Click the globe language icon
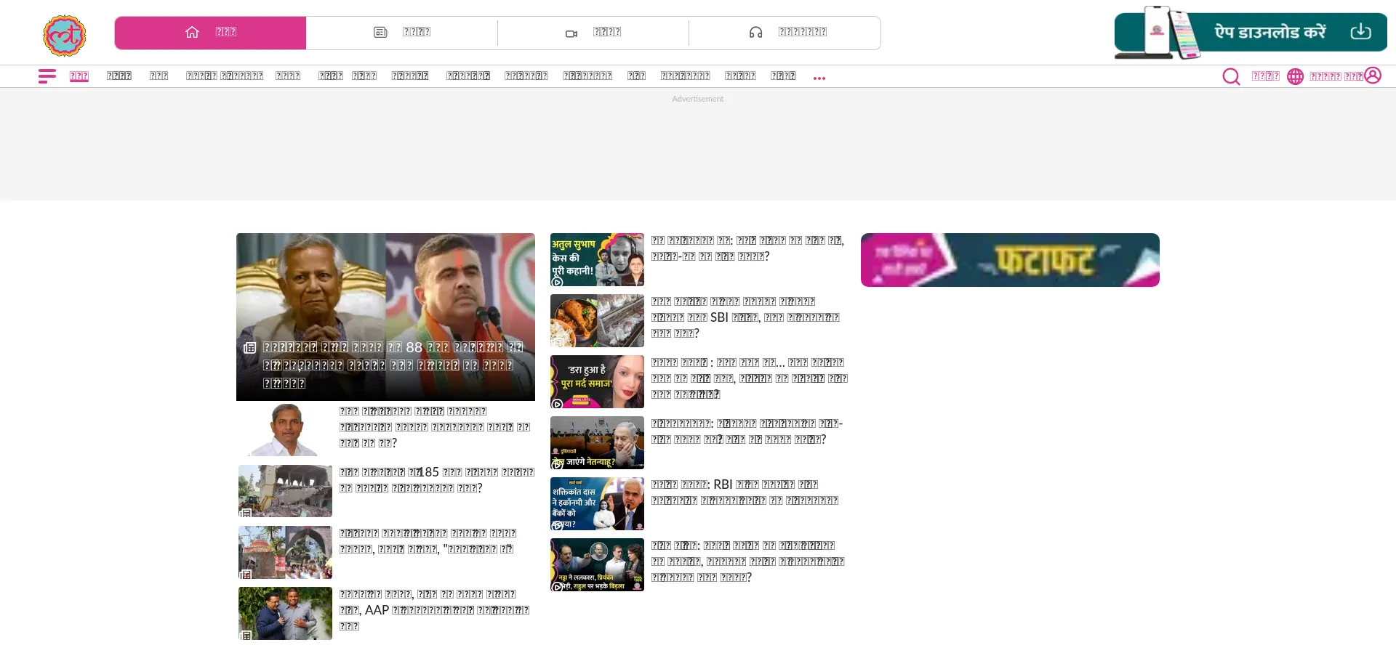 click(x=1295, y=76)
